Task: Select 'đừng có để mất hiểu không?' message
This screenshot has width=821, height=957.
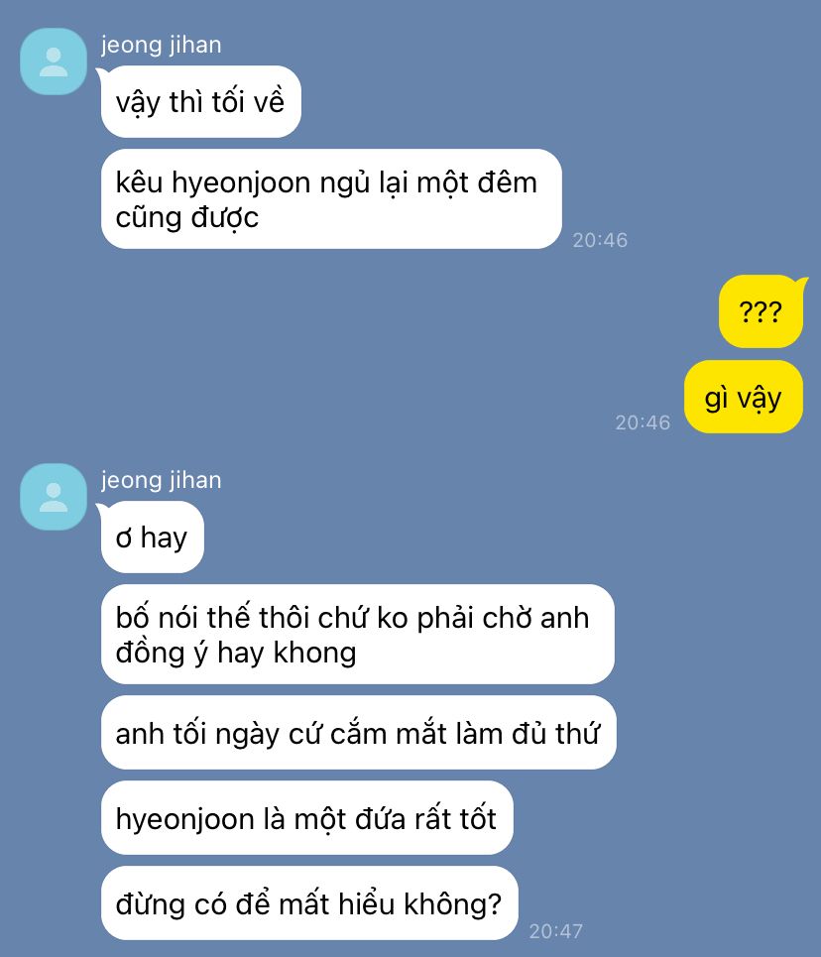Action: click(x=309, y=903)
